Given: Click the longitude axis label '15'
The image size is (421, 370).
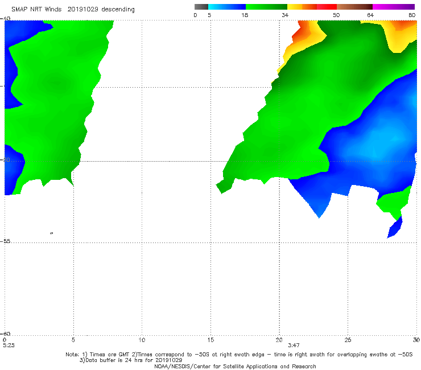Looking at the screenshot, I should (x=210, y=340).
